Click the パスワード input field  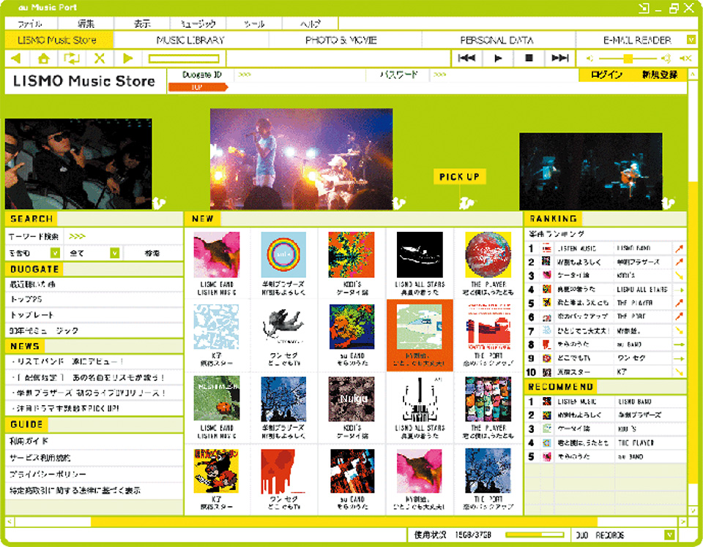coord(503,75)
